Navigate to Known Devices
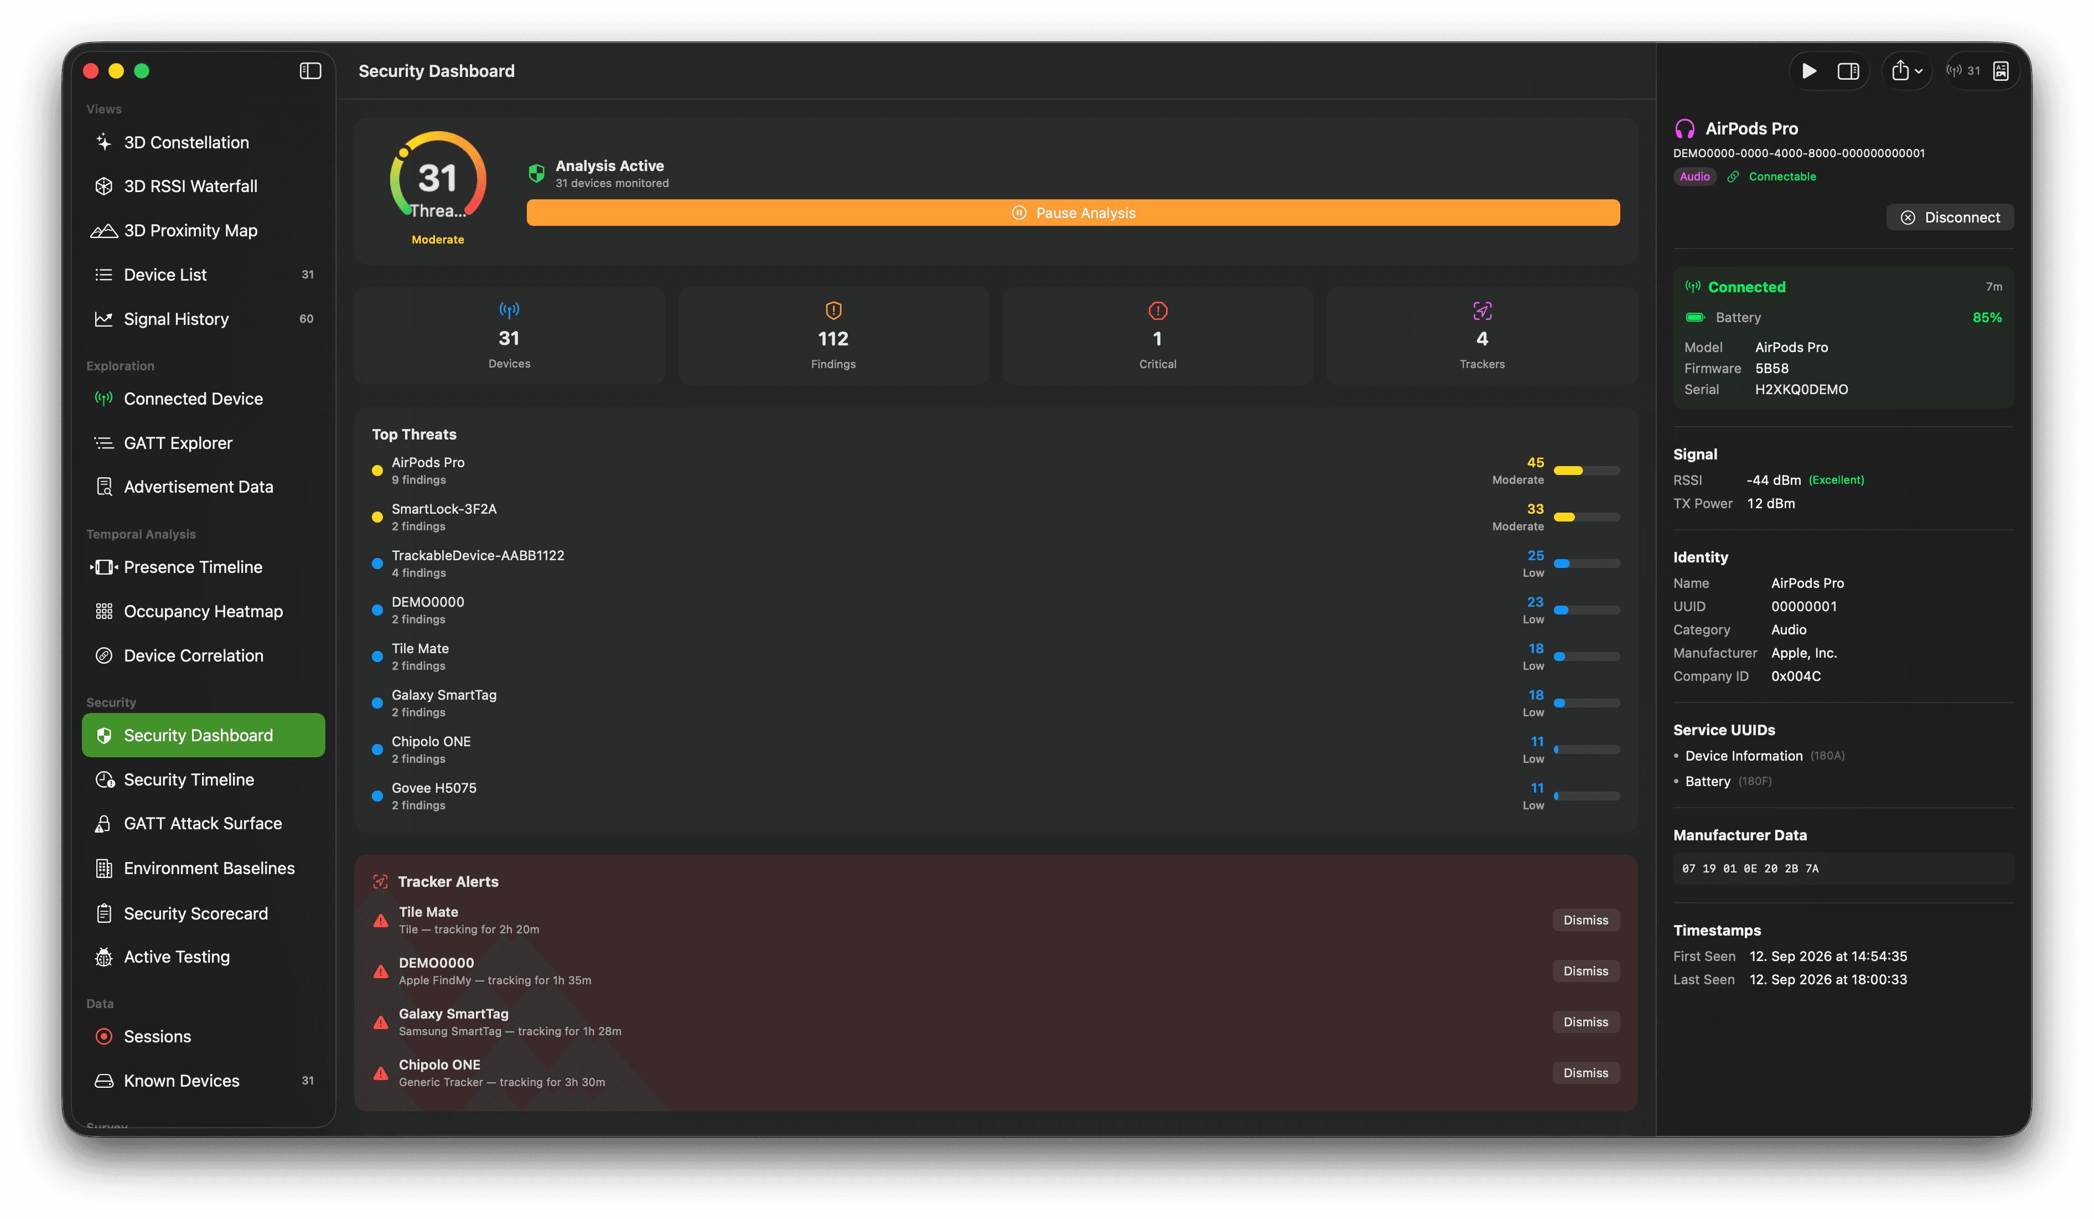2094x1219 pixels. (x=204, y=1081)
